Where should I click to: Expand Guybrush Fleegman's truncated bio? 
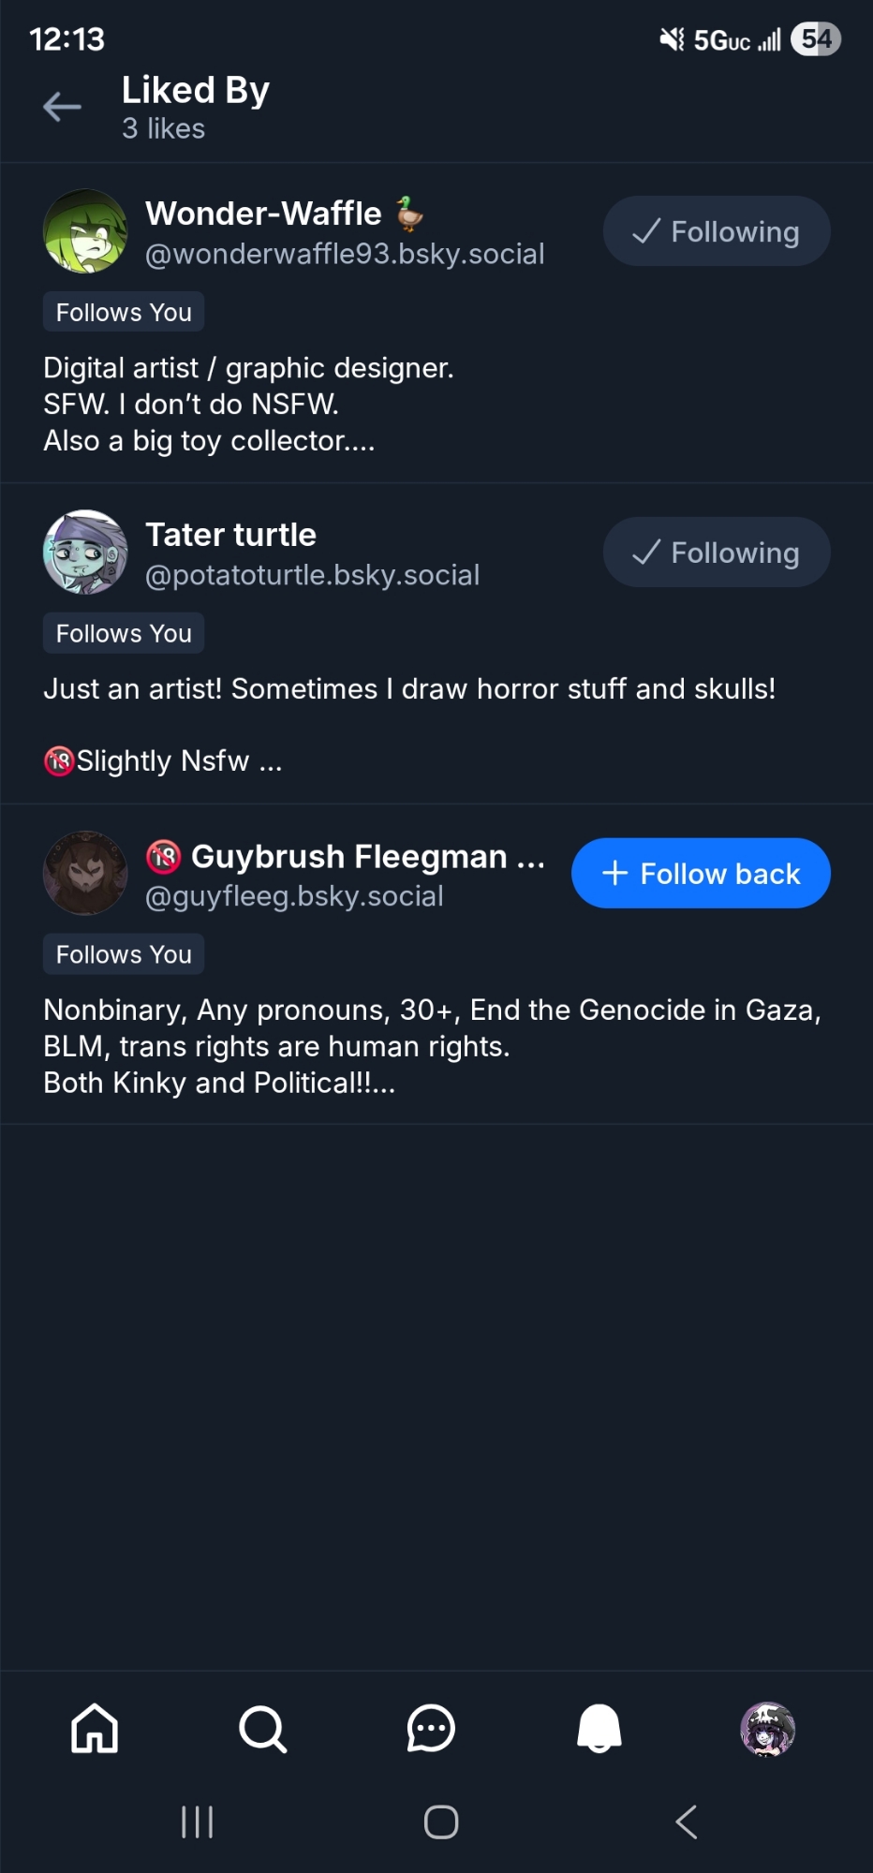(x=382, y=1084)
